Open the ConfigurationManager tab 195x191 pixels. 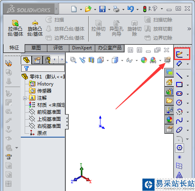pyautogui.click(x=47, y=60)
